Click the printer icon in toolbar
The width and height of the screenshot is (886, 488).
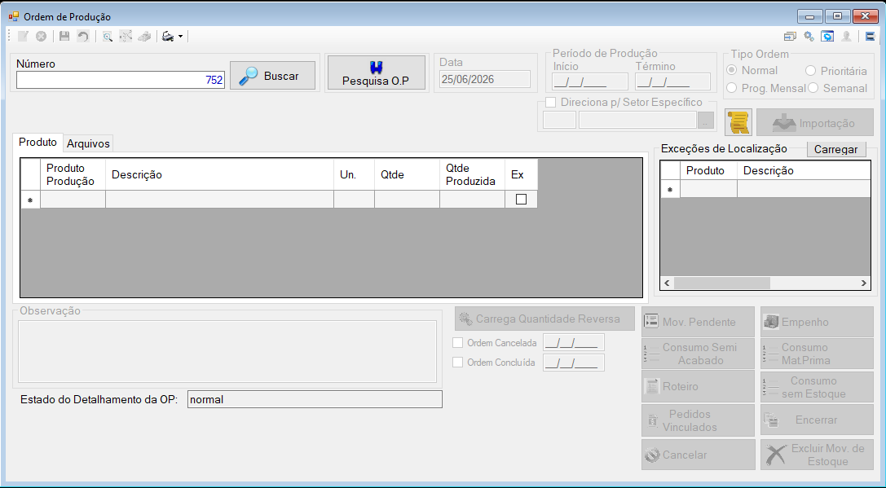[x=168, y=36]
